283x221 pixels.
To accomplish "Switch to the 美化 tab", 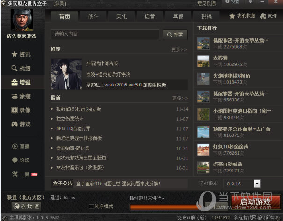I will click(x=121, y=16).
